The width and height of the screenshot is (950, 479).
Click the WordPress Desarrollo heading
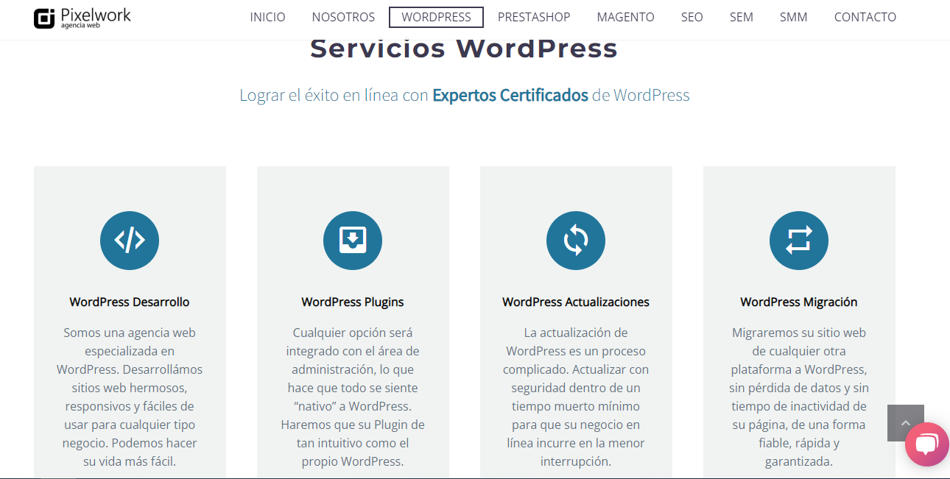coord(130,302)
